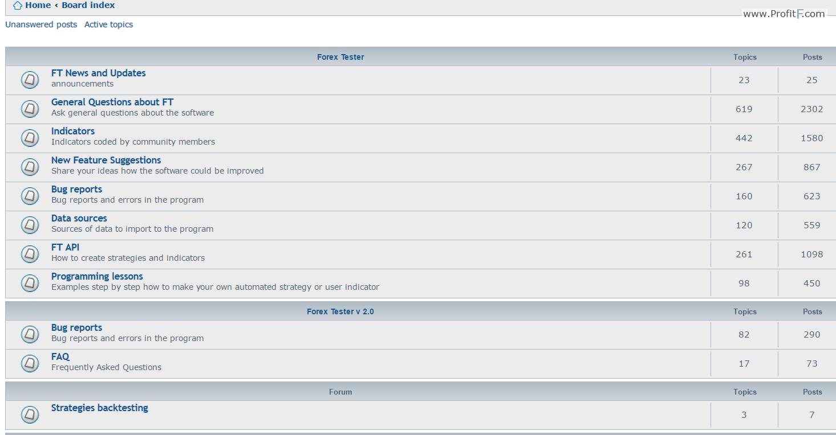Open the Board index breadcrumb
Viewport: 836px width, 435px height.
[88, 5]
